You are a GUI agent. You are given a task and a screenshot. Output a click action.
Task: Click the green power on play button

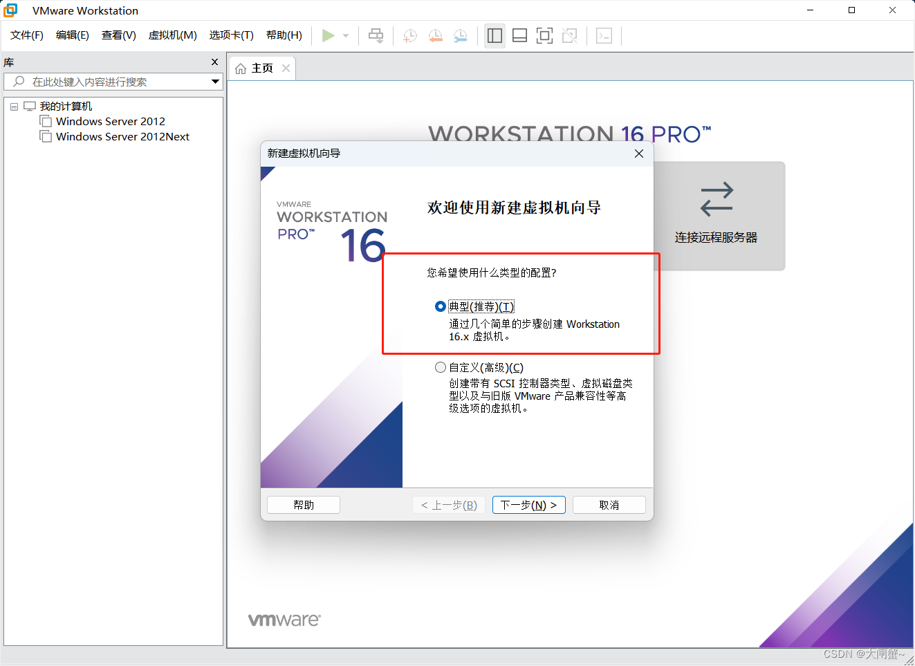[x=329, y=35]
